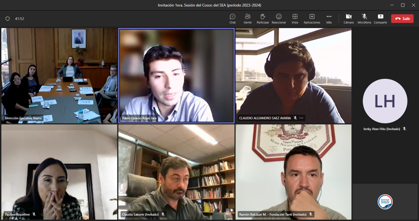This screenshot has width=419, height=221.
Task: Click Claudio Latorre muted microphone indicator
Action: (x=163, y=214)
